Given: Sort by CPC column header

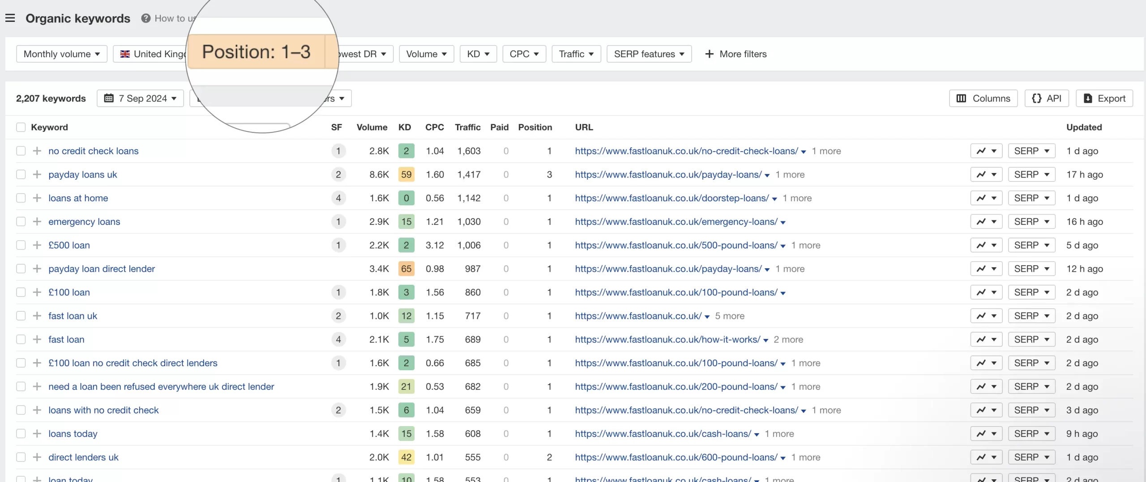Looking at the screenshot, I should point(434,127).
